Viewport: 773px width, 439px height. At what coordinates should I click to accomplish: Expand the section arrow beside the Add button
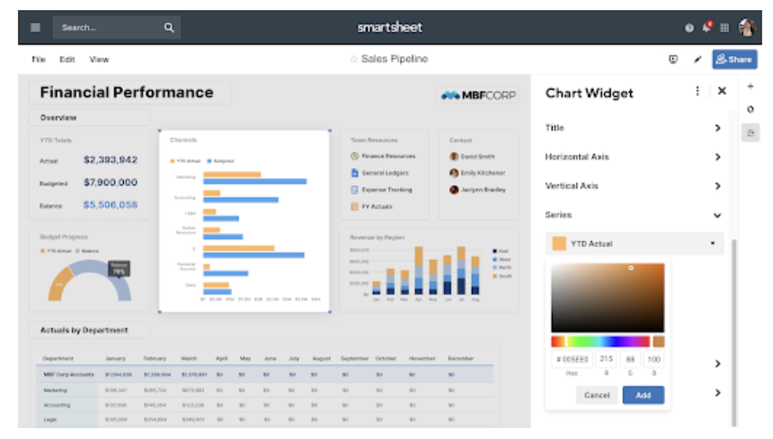pos(718,393)
